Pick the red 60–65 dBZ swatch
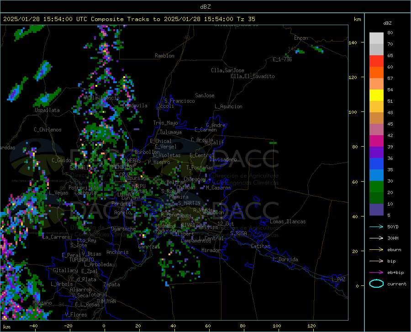 click(376, 61)
